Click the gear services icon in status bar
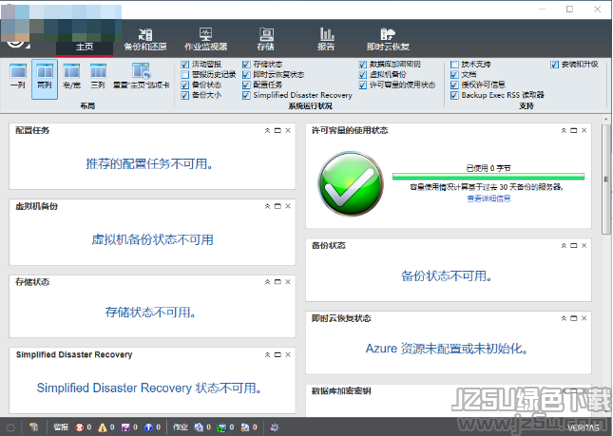 [274, 427]
